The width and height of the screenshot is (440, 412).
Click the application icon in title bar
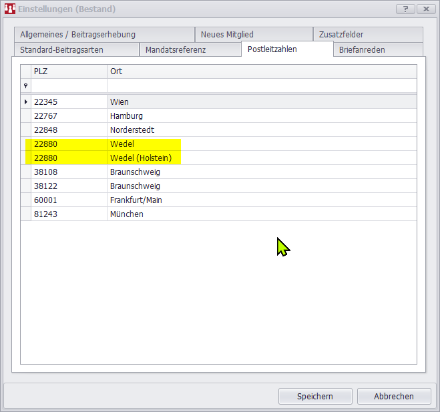pyautogui.click(x=9, y=9)
